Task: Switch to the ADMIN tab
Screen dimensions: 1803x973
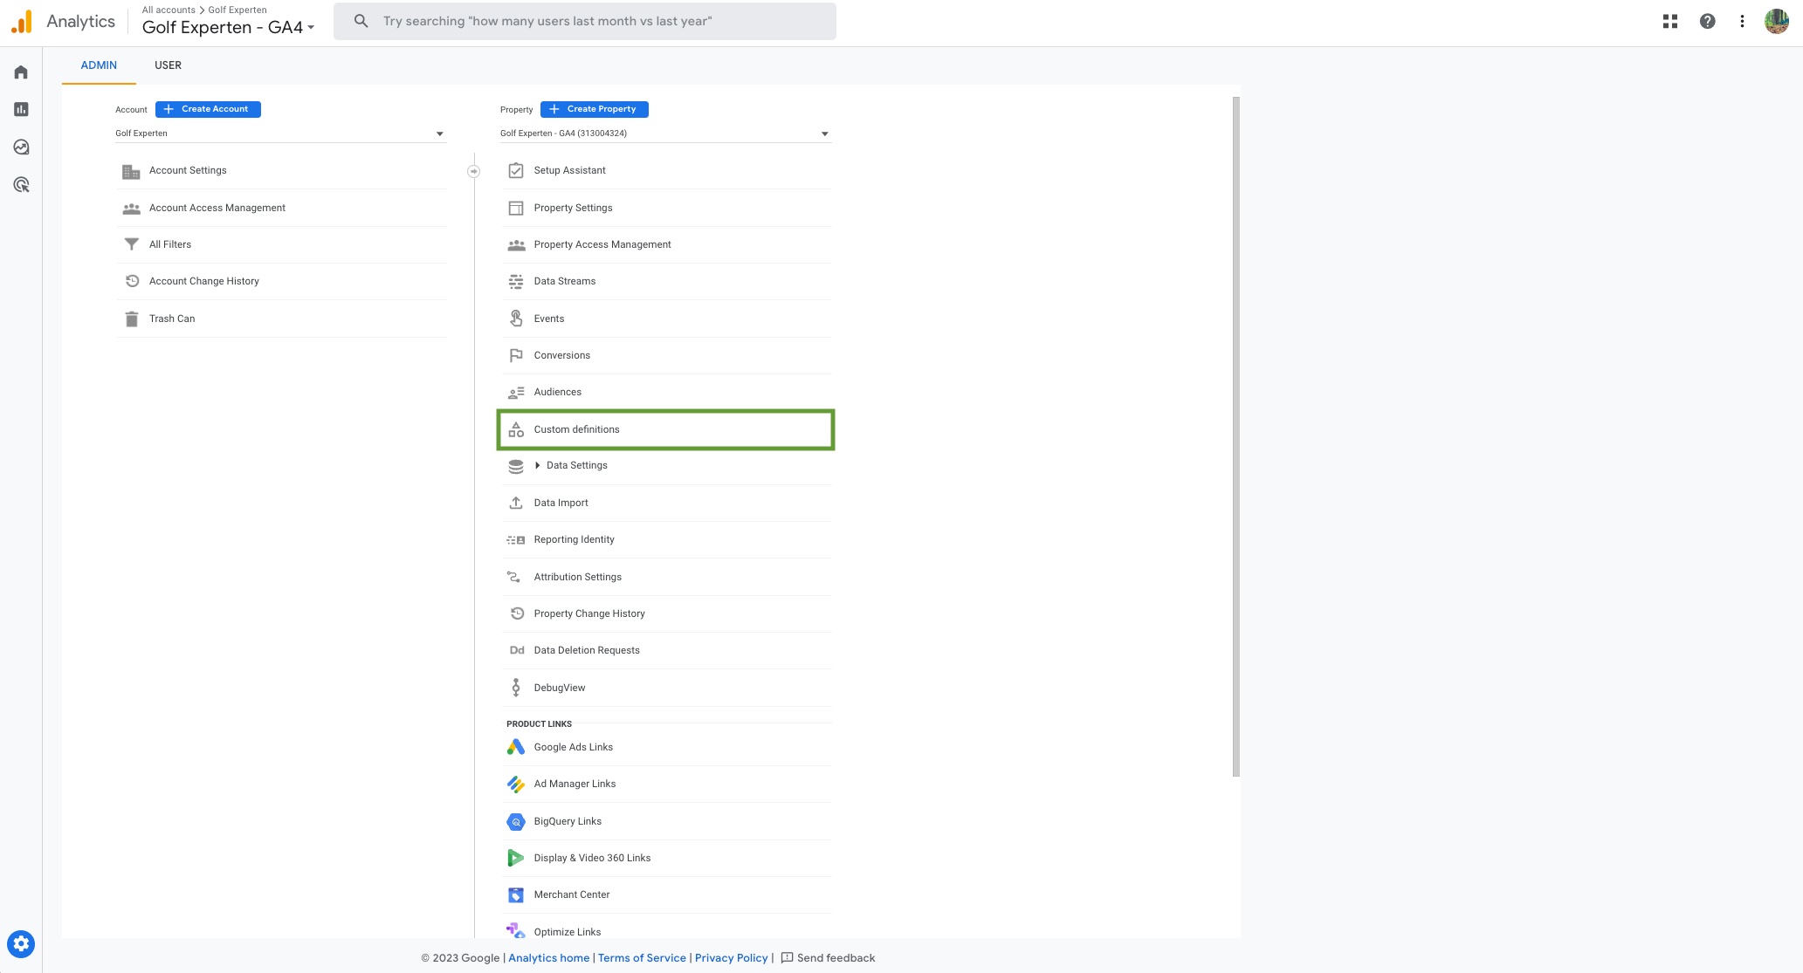Action: click(x=99, y=65)
